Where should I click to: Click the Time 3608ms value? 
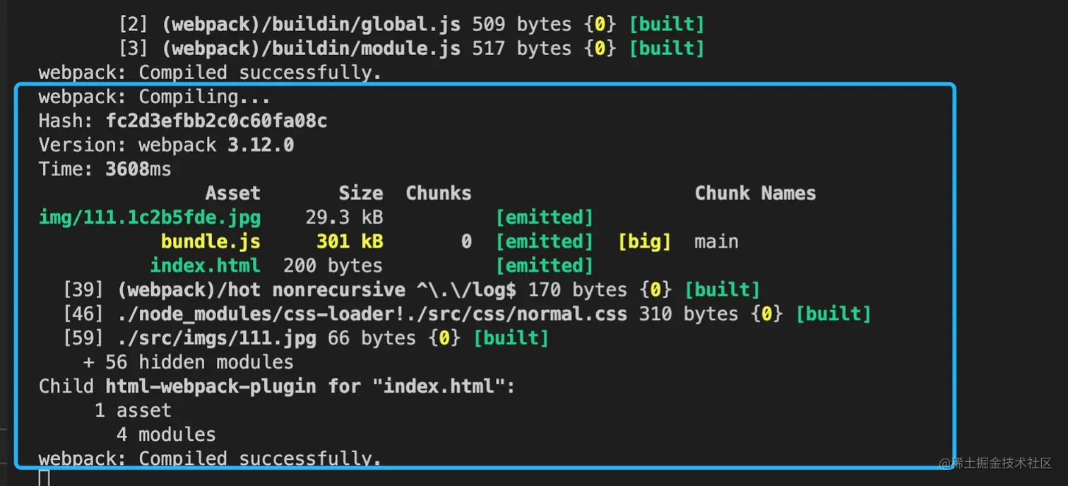[x=138, y=170]
